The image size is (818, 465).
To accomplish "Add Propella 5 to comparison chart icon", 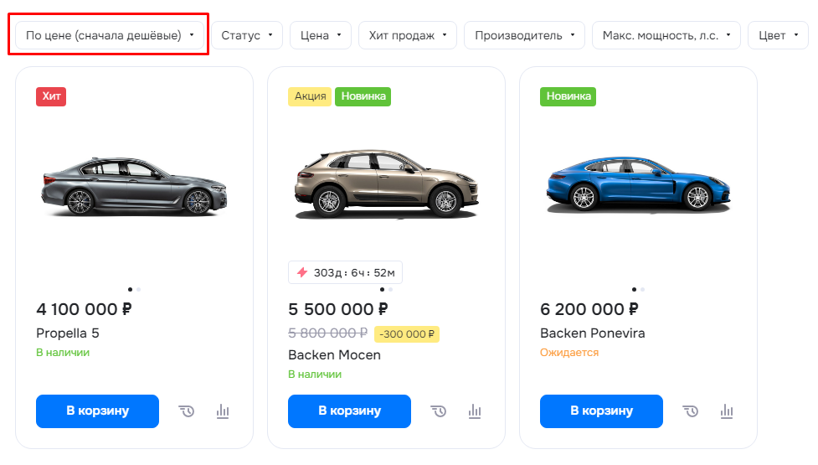I will click(223, 411).
